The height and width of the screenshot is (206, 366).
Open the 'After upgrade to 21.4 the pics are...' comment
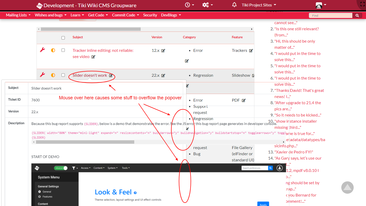[x=298, y=106]
